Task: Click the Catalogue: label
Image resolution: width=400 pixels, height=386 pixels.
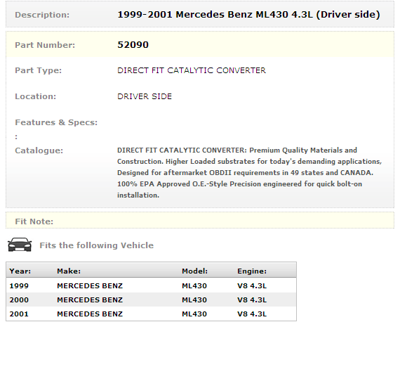Action: 39,150
